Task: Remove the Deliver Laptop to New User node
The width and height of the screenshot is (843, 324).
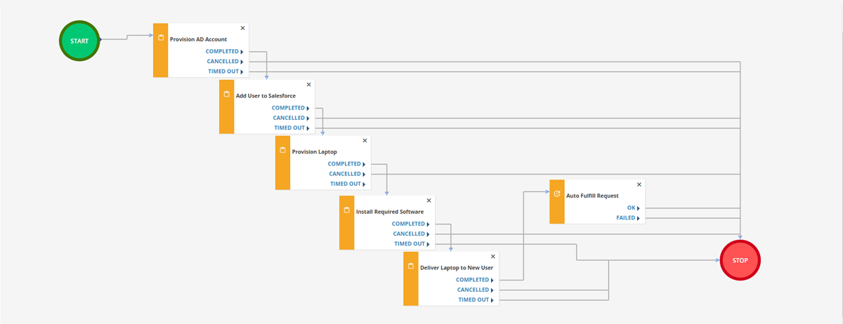Action: coord(493,257)
